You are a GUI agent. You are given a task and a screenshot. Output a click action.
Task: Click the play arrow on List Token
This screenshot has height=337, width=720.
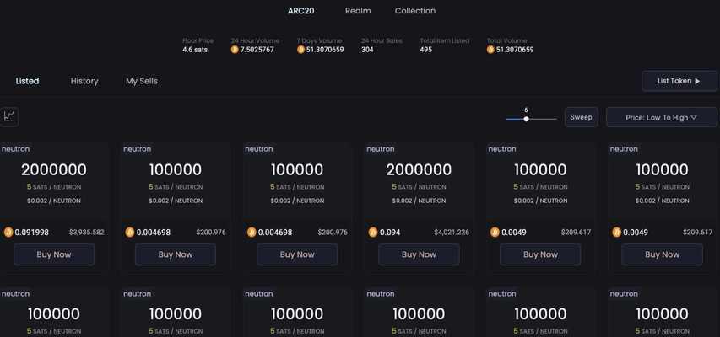pos(697,81)
